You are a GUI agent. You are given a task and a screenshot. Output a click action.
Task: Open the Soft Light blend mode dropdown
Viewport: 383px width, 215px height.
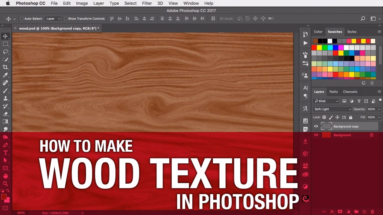(x=332, y=109)
